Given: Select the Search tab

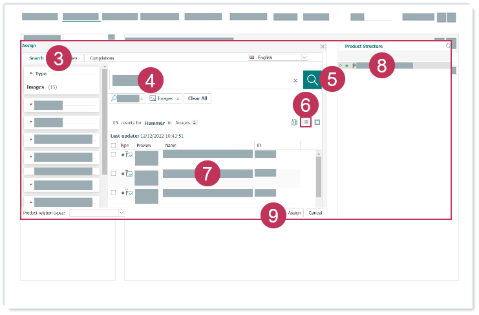Looking at the screenshot, I should [36, 58].
